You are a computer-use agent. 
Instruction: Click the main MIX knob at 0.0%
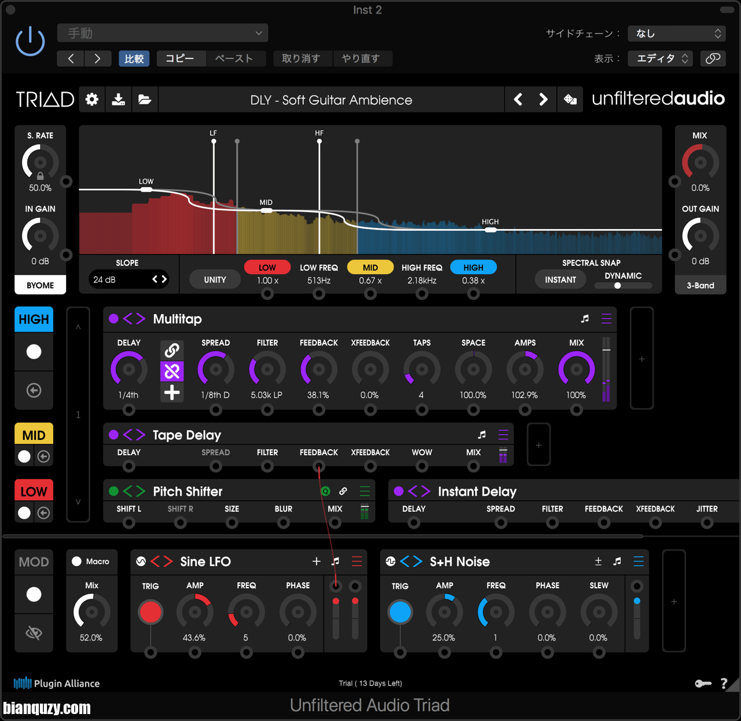700,162
